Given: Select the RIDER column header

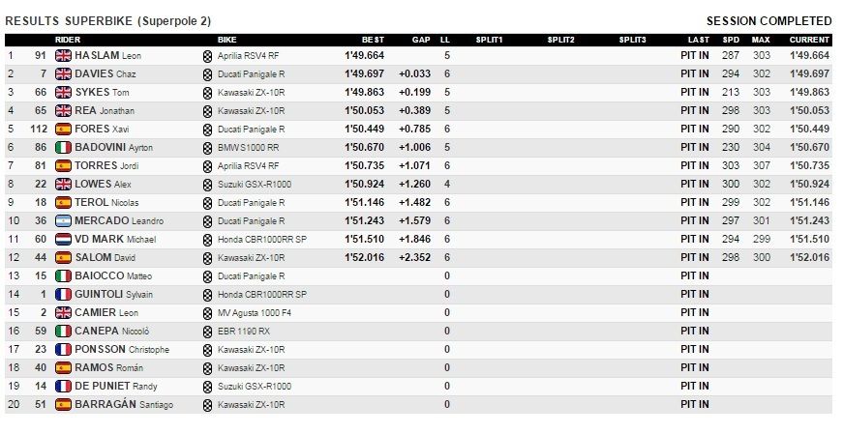Looking at the screenshot, I should point(68,40).
